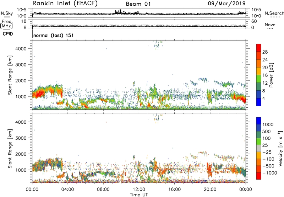Click the 'Freq. [MHz]' axis label
Viewport: 284px width, 197px height.
pos(6,24)
